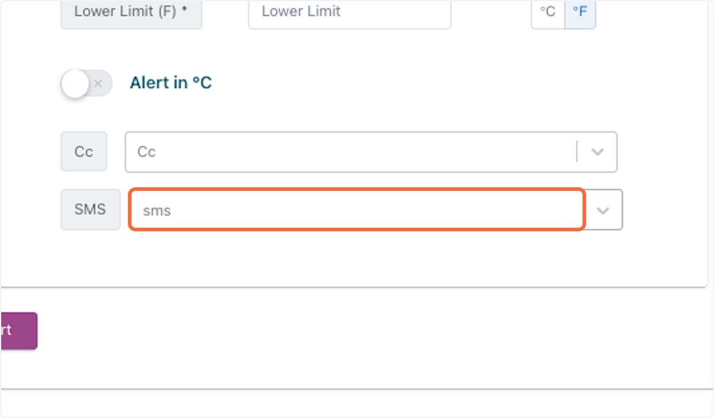The height and width of the screenshot is (418, 714).
Task: Click the divider line in the Cc dropdown
Action: pos(577,152)
